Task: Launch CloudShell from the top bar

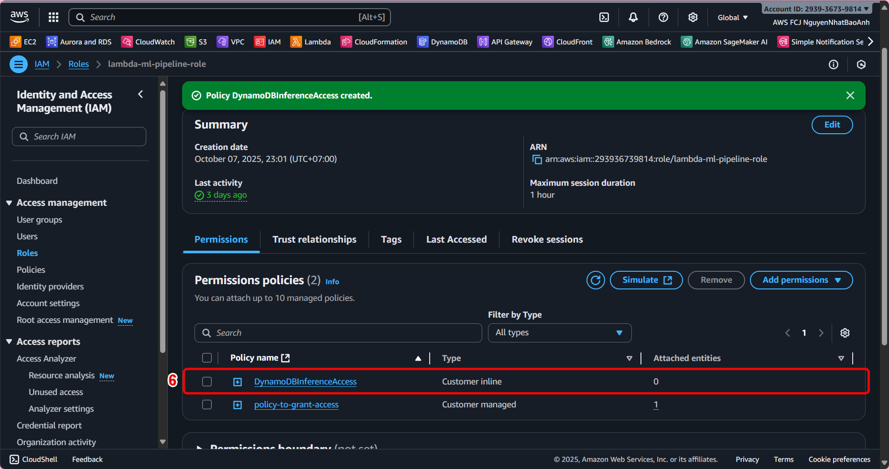Action: [604, 17]
